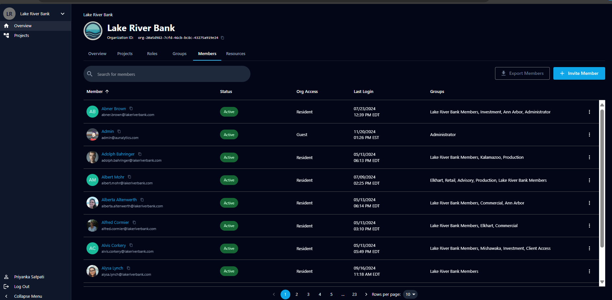Open Alberta Altenwerth's profile link
The width and height of the screenshot is (612, 300).
click(x=119, y=200)
